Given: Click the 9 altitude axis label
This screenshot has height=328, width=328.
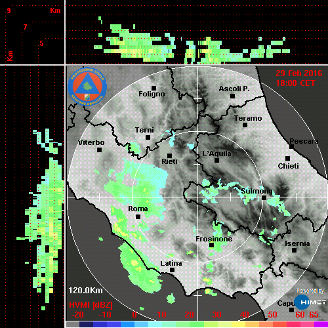Looking at the screenshot, I should tap(9, 10).
